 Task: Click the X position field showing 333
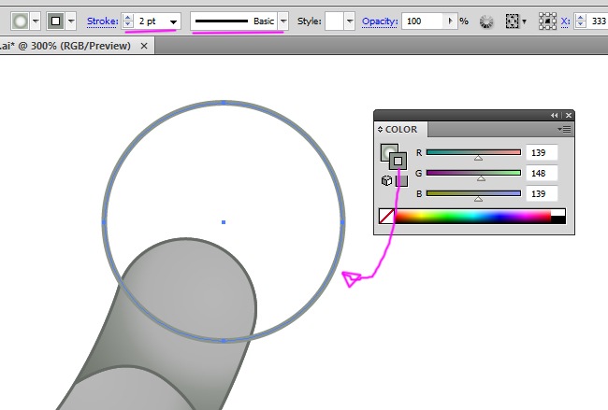coord(597,21)
